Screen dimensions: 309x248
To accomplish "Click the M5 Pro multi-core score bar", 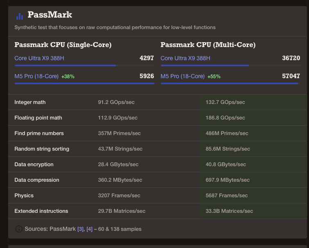I will pyautogui.click(x=230, y=83).
